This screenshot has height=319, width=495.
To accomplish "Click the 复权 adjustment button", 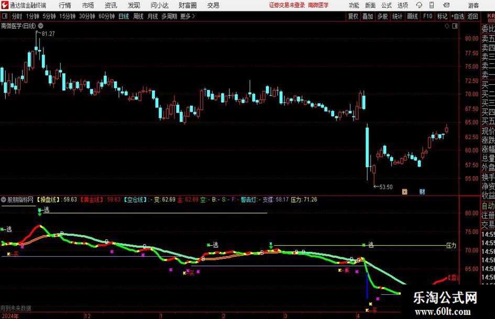I will tap(353, 16).
